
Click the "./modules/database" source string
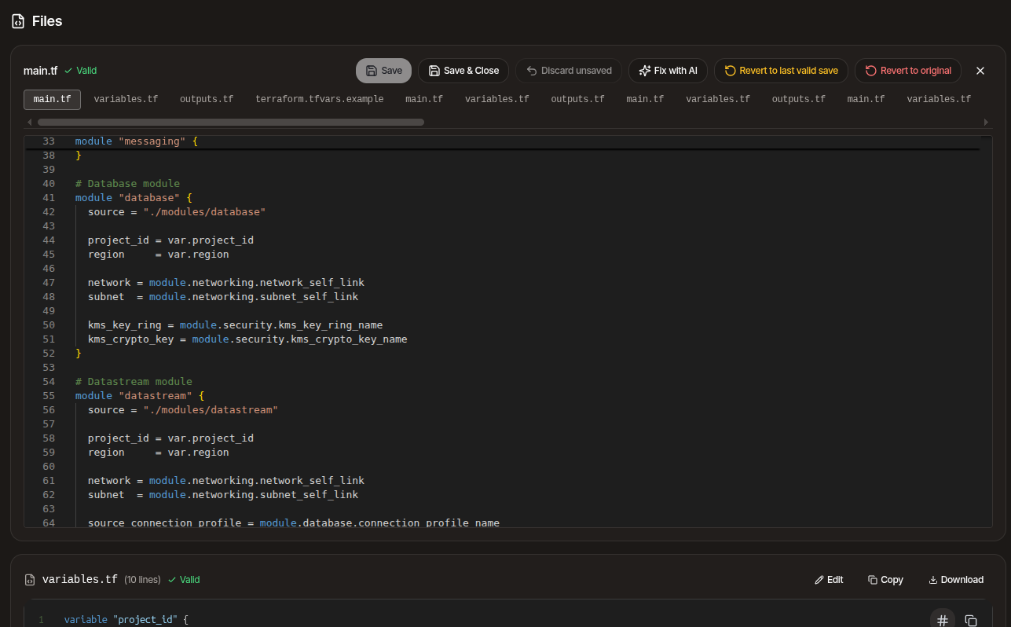point(204,212)
